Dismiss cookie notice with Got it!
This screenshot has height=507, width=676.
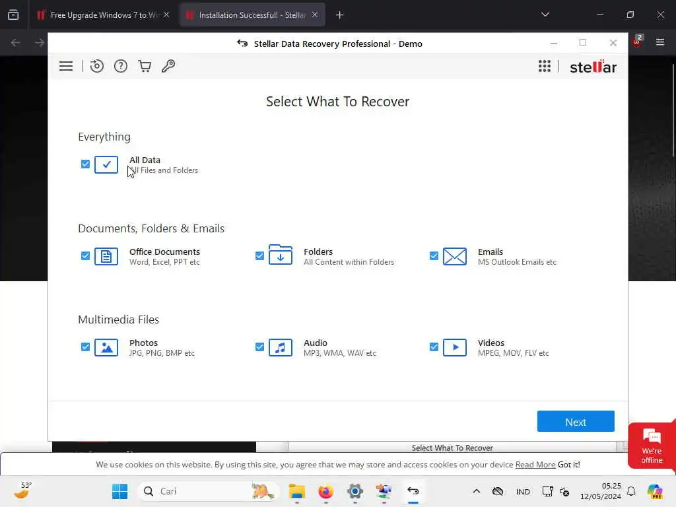pos(568,464)
